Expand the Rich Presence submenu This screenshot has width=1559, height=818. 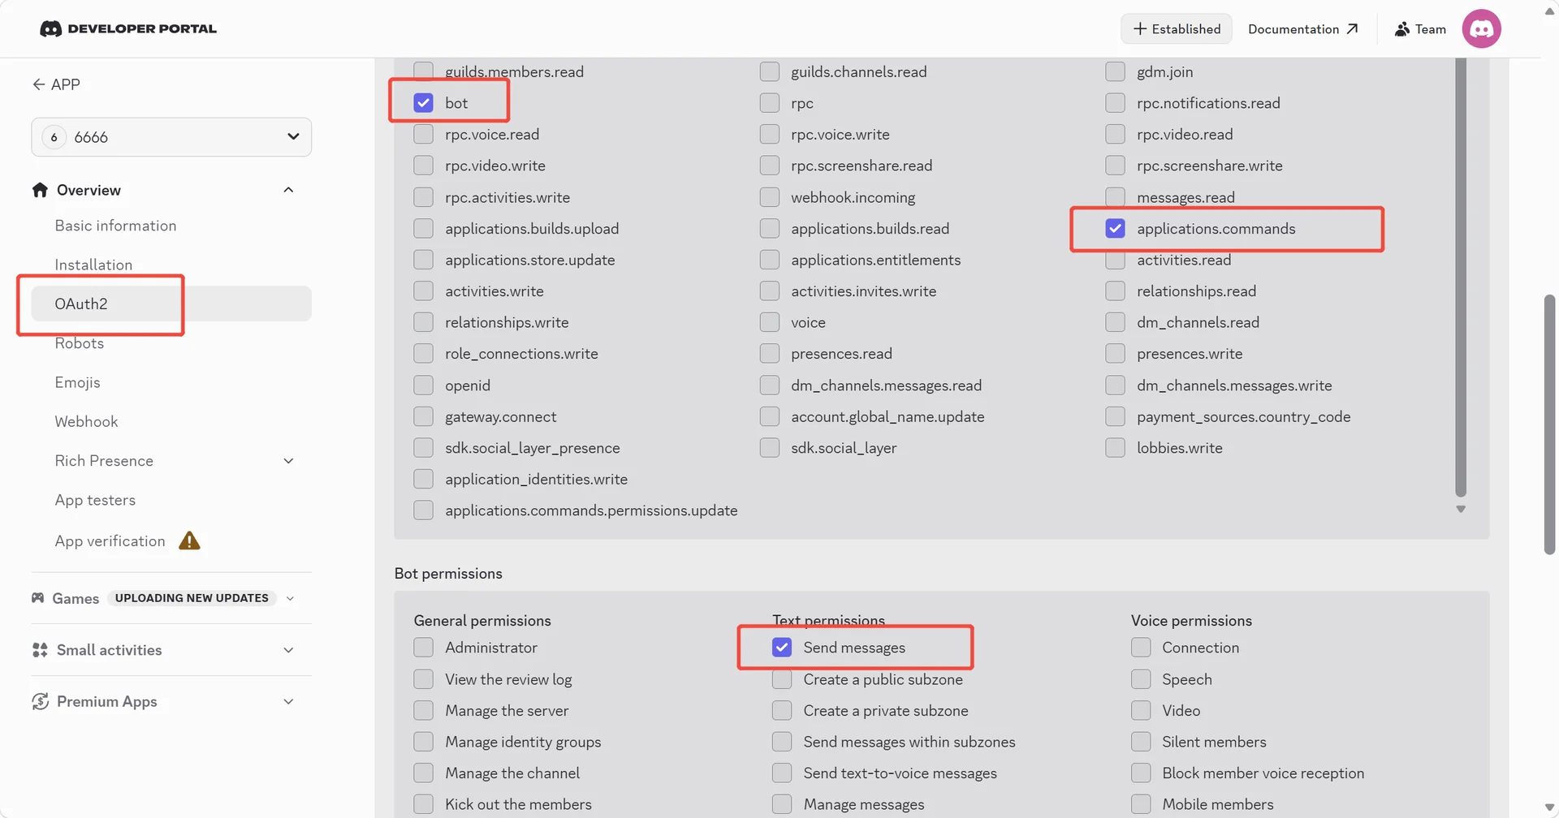coord(288,461)
